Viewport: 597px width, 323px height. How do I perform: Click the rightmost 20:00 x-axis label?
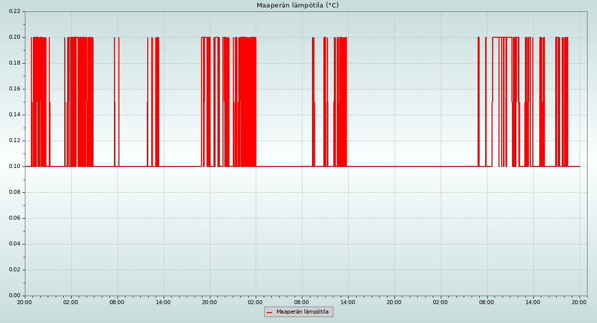pyautogui.click(x=580, y=302)
